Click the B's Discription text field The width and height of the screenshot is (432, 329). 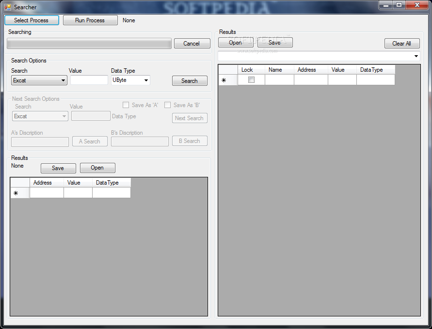click(x=140, y=141)
